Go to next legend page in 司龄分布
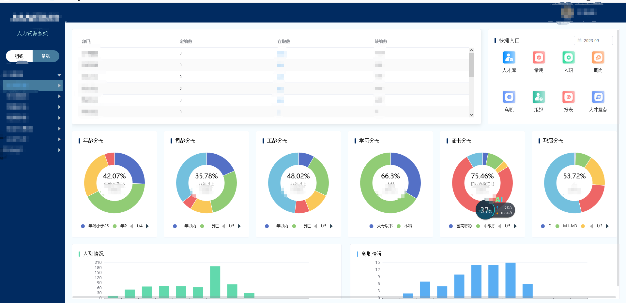This screenshot has height=303, width=626. [x=239, y=226]
